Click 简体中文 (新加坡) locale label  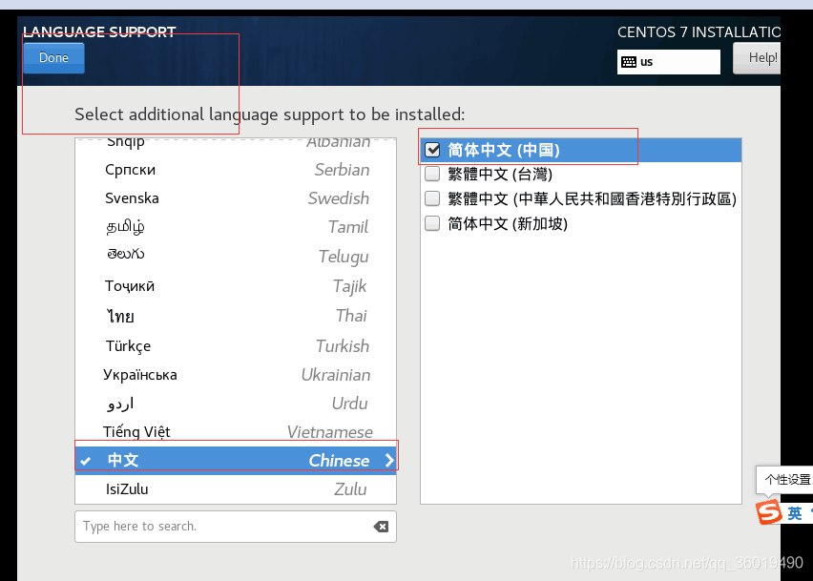(x=508, y=223)
